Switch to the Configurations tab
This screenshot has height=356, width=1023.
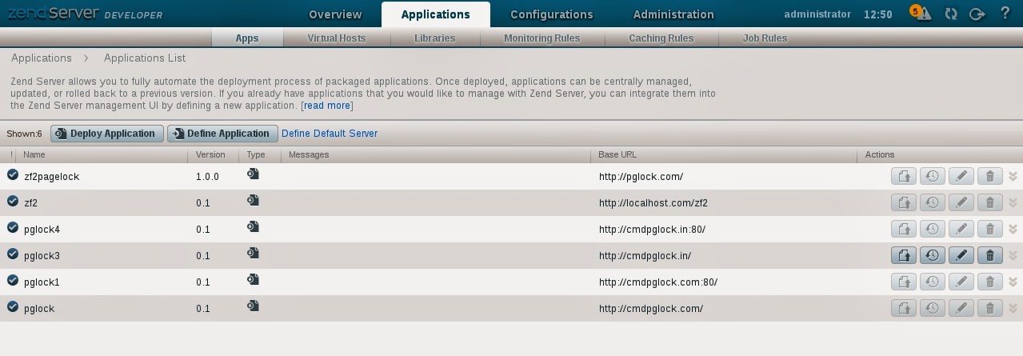coord(552,14)
